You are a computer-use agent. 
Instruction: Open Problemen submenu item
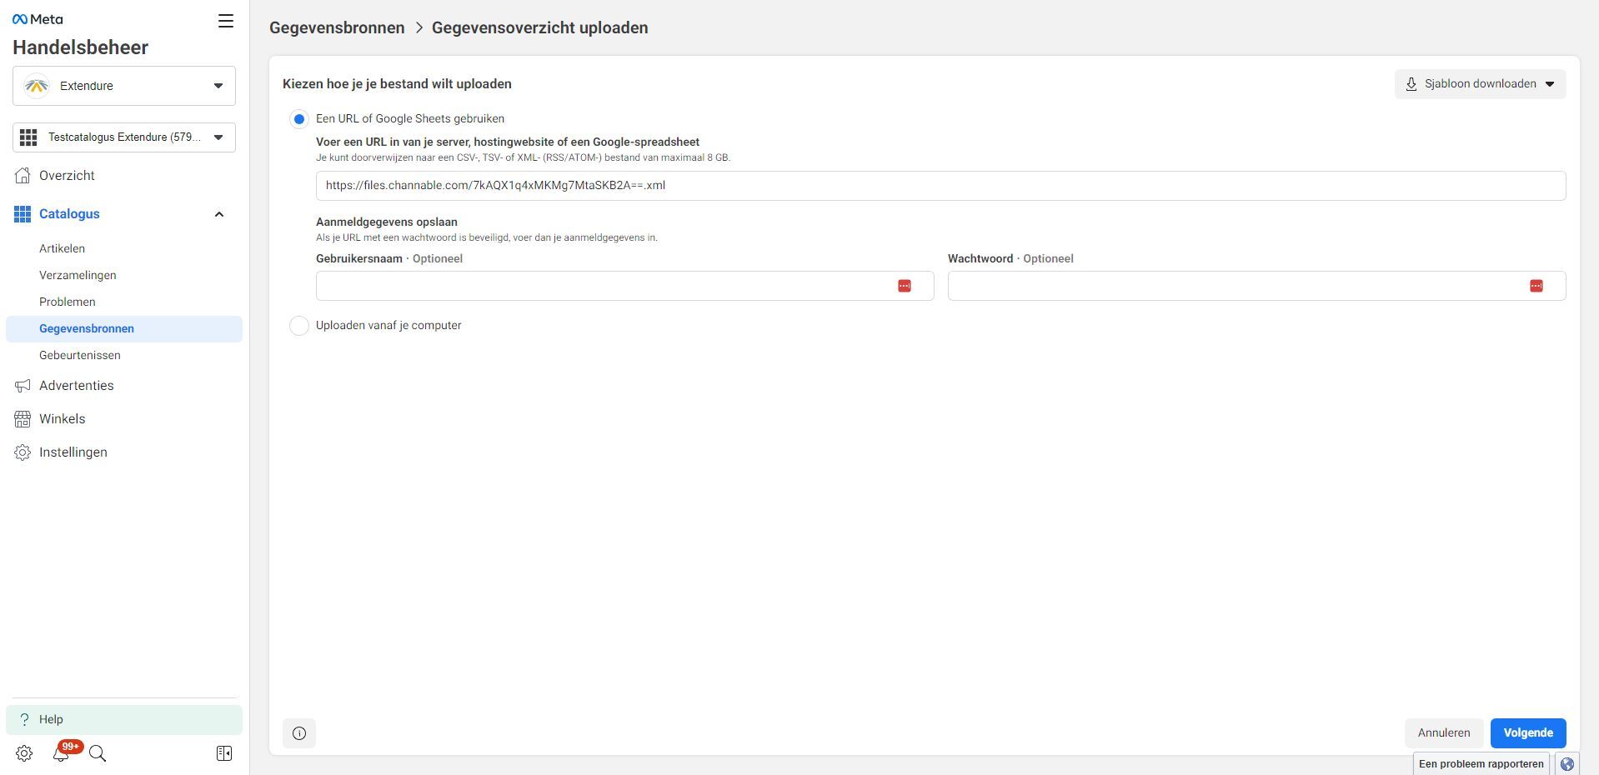click(67, 302)
